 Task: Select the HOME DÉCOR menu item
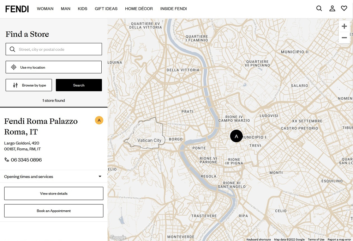click(139, 8)
